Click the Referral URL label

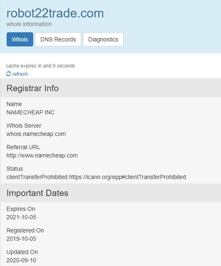(23, 147)
